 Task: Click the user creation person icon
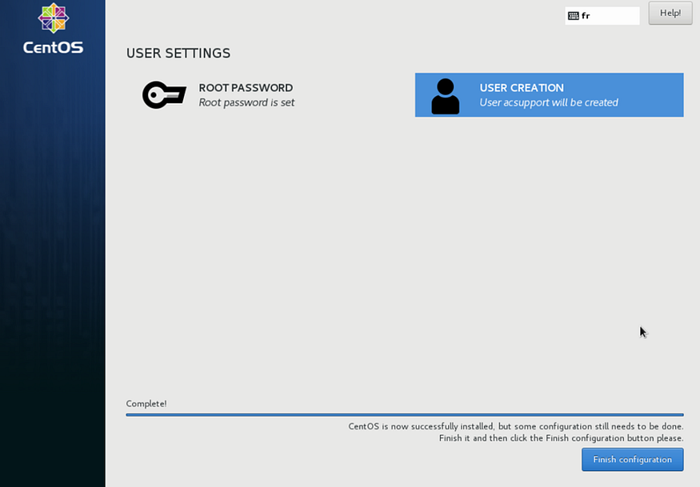coord(445,96)
